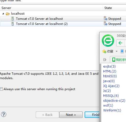The width and height of the screenshot is (126, 122).
Task: Click the Server column header
Action: (x=51, y=8)
